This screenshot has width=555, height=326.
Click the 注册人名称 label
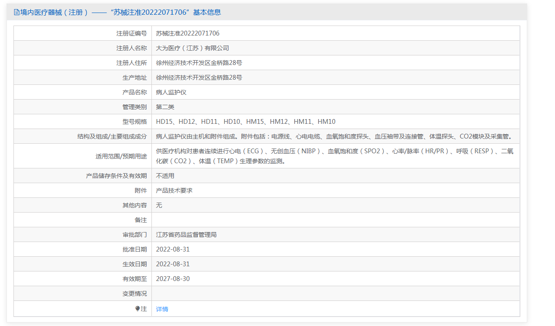coord(131,48)
